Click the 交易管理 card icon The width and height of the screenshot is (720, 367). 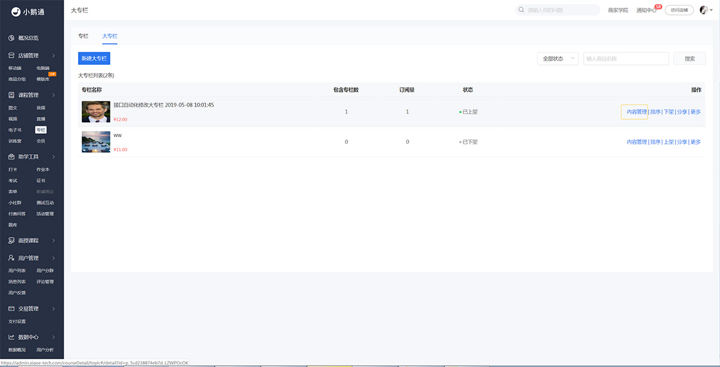11,309
